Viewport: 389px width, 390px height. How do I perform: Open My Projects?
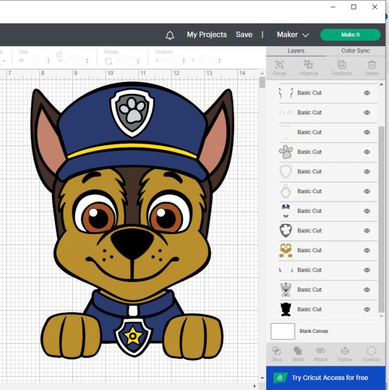[x=207, y=34]
